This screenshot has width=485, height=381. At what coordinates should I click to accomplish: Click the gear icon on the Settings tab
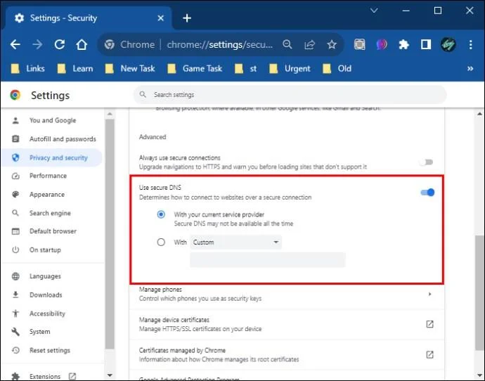[19, 18]
